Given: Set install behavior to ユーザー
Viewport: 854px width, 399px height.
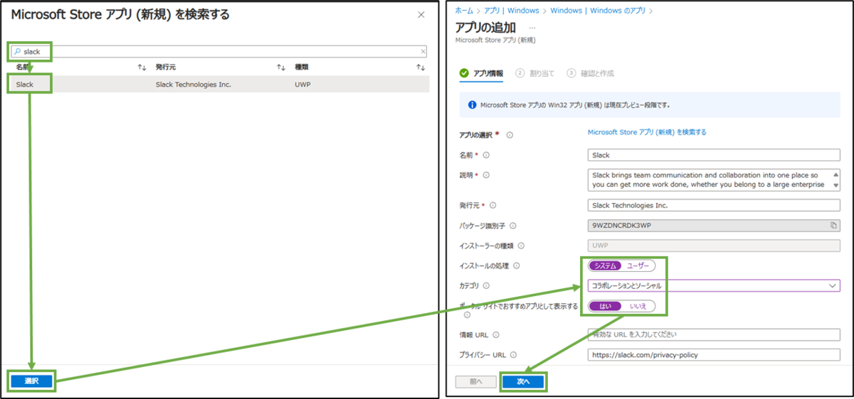Looking at the screenshot, I should pos(638,266).
